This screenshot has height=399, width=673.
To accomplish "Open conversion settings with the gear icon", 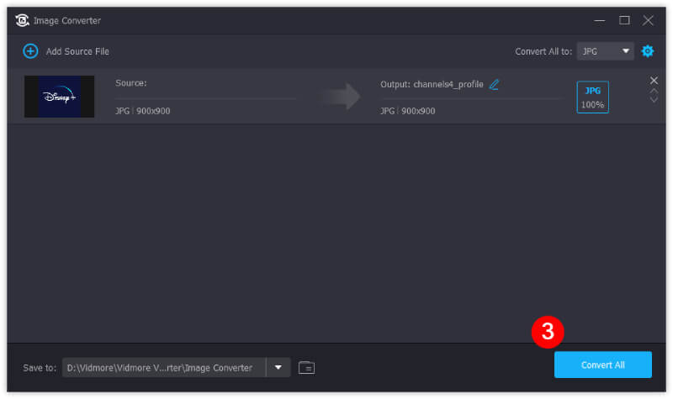I will pos(647,51).
